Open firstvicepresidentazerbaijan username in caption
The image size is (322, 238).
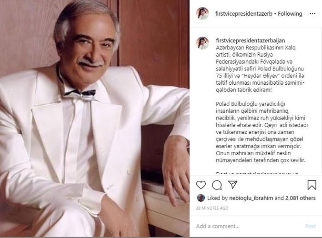pyautogui.click(x=251, y=40)
